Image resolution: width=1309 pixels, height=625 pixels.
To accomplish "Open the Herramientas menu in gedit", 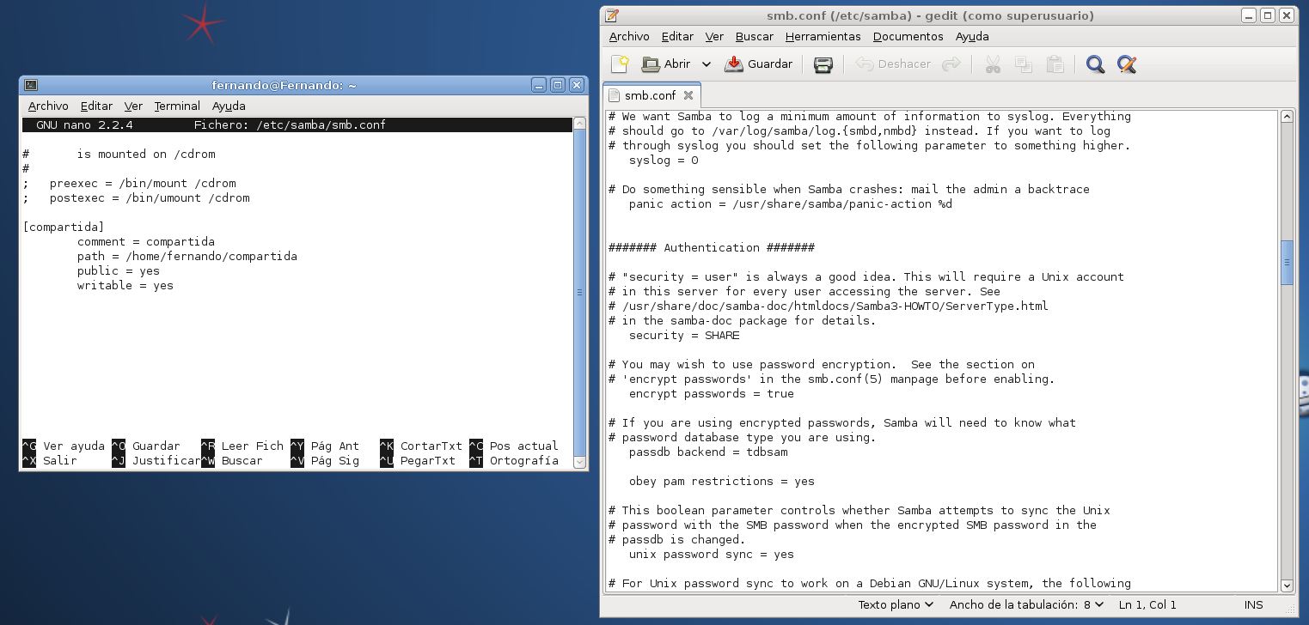I will (x=823, y=37).
